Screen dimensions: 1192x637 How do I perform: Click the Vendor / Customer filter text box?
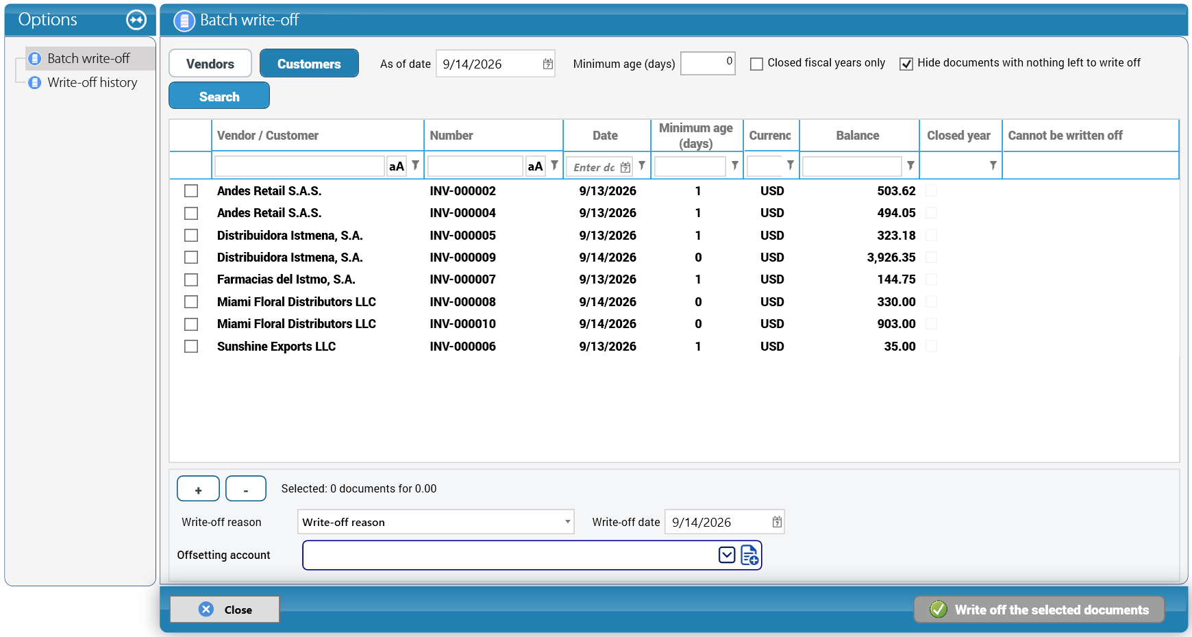[x=299, y=166]
